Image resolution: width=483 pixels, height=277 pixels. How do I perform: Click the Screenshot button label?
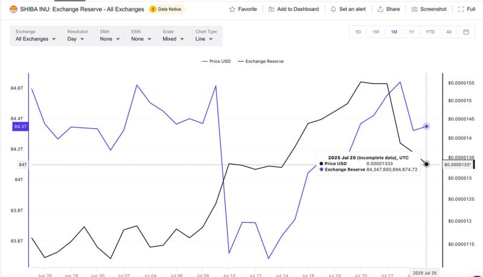(x=433, y=9)
